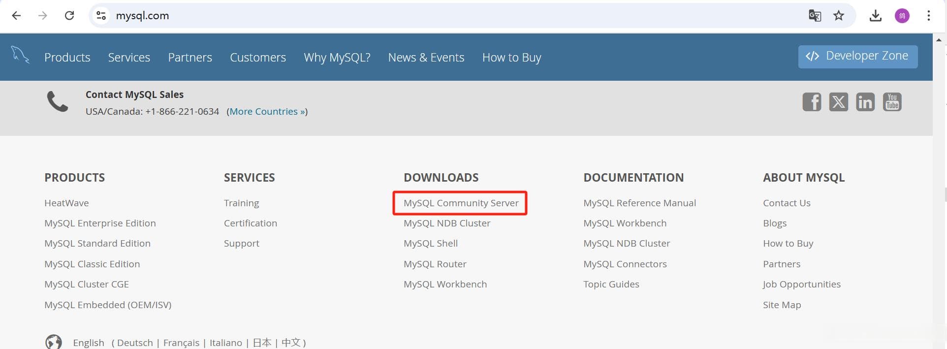Click the Contact MySQL Sales heading
The image size is (947, 349).
coord(134,95)
